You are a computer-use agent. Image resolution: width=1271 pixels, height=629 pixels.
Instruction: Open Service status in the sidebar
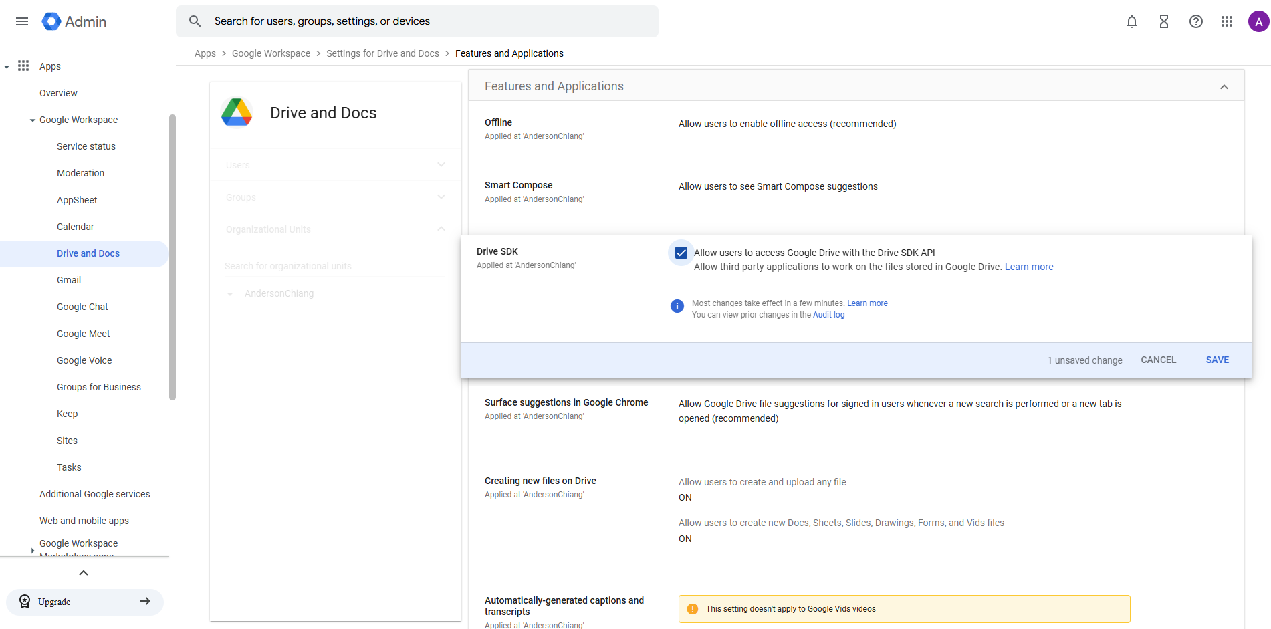(x=86, y=146)
